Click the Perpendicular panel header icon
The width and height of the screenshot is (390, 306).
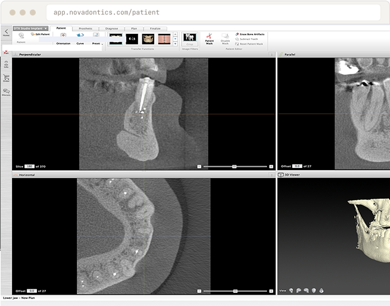[15, 54]
